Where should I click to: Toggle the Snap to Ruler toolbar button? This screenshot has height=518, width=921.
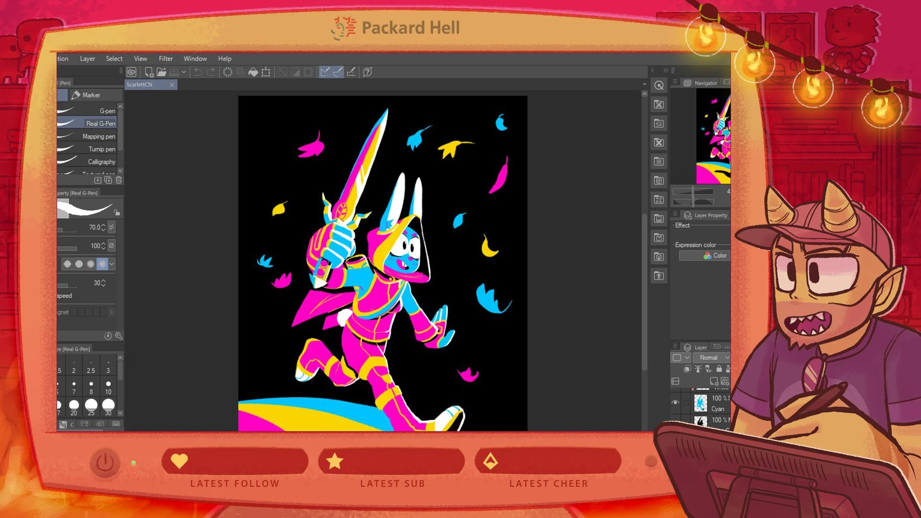pos(325,72)
